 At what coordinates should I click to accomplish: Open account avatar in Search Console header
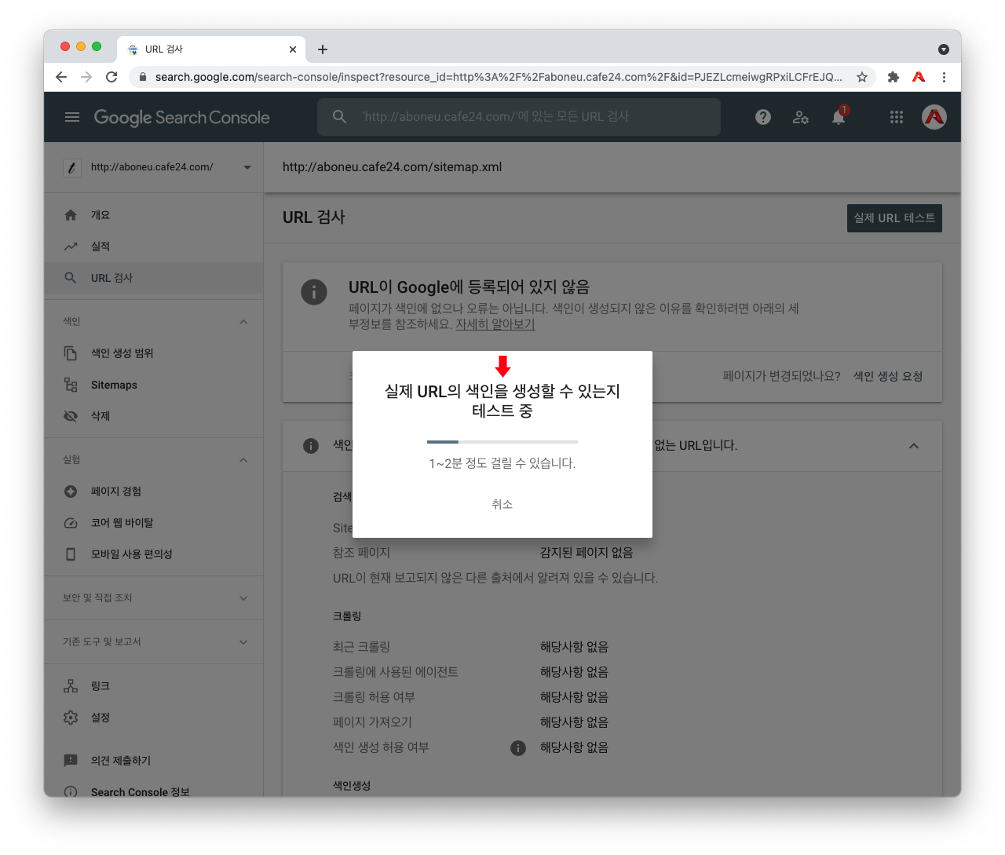point(934,117)
